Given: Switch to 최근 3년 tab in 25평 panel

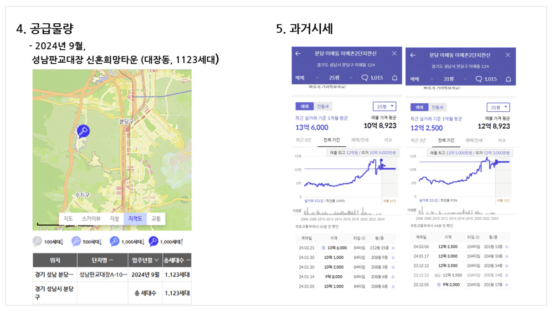Looking at the screenshot, I should click(x=303, y=140).
